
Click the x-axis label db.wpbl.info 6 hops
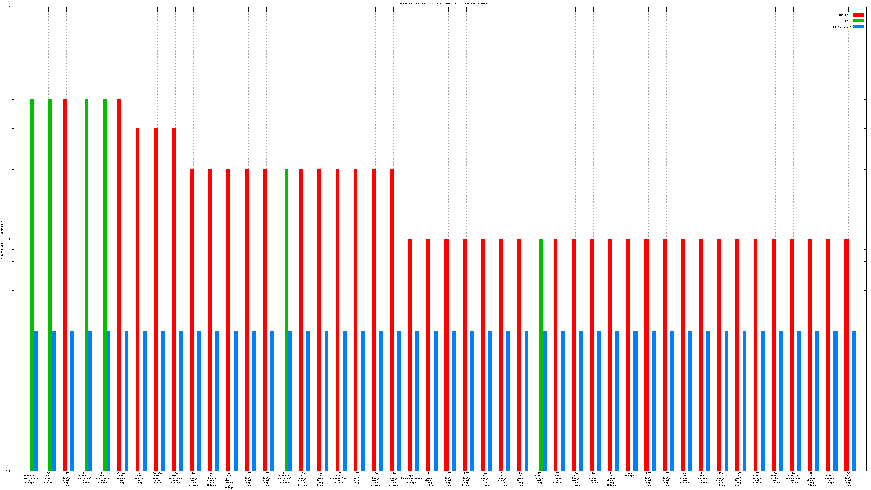tap(48, 478)
